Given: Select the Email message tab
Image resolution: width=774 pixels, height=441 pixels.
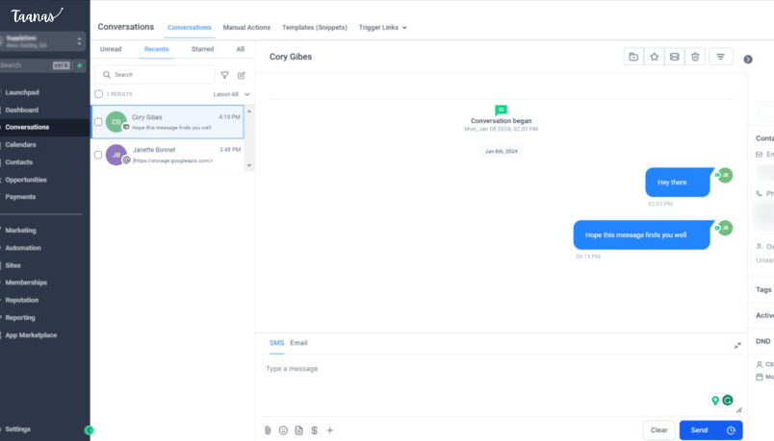Looking at the screenshot, I should 298,343.
